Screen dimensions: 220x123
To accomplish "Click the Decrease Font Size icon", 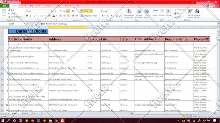I will point(55,11).
